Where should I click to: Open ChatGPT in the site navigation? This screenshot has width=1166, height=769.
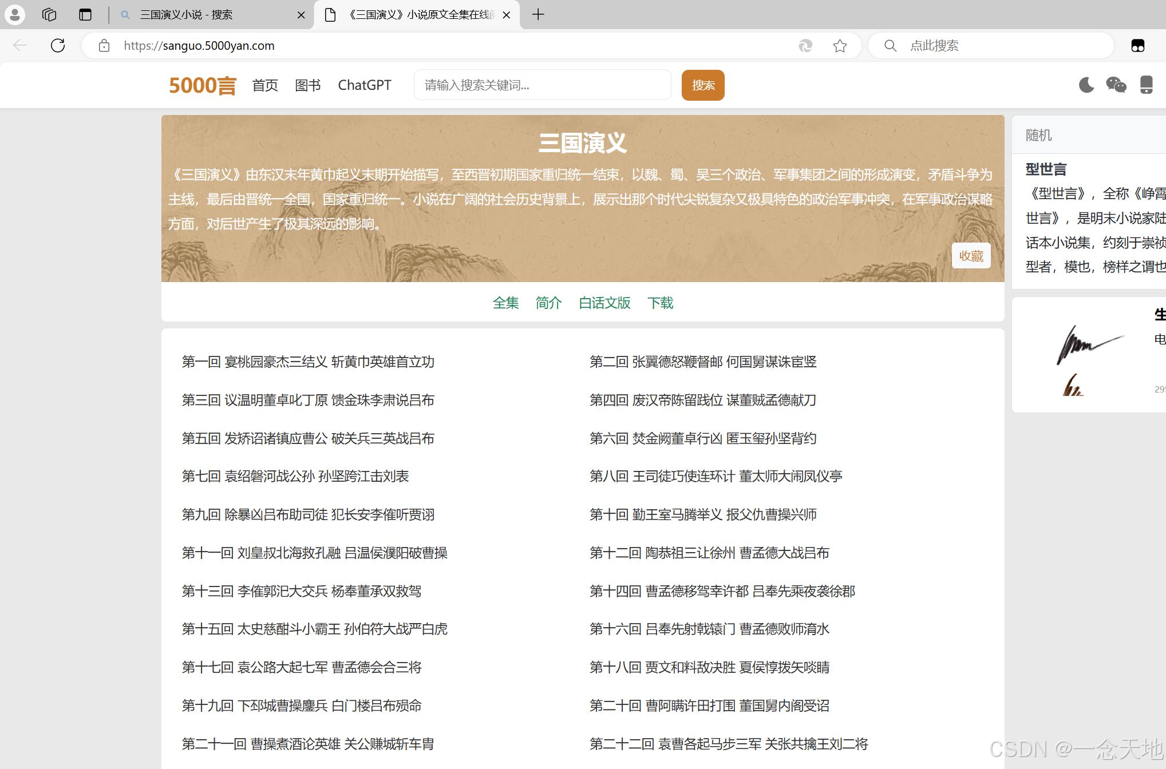pyautogui.click(x=365, y=85)
